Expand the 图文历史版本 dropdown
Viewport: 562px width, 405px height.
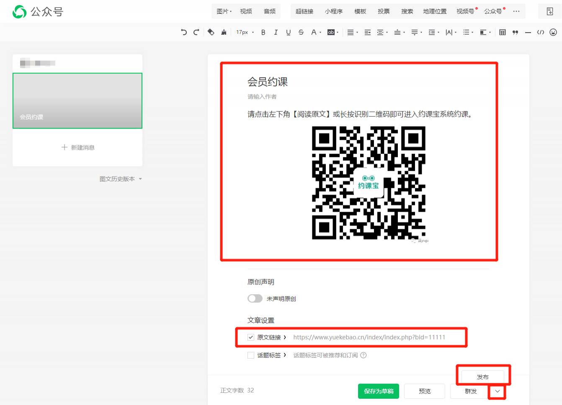[x=121, y=179]
